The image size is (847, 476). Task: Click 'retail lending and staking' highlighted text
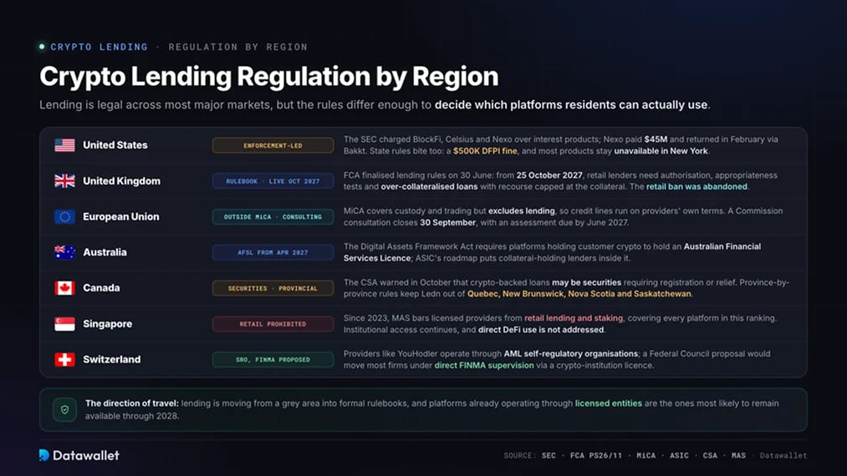574,318
